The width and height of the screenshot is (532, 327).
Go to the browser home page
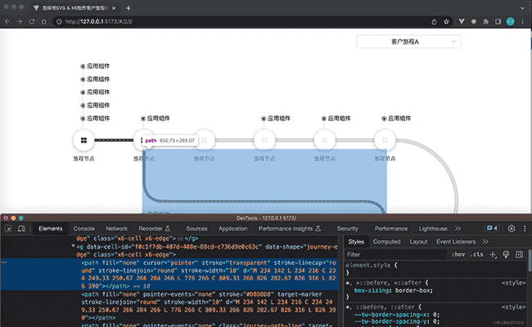pos(43,22)
